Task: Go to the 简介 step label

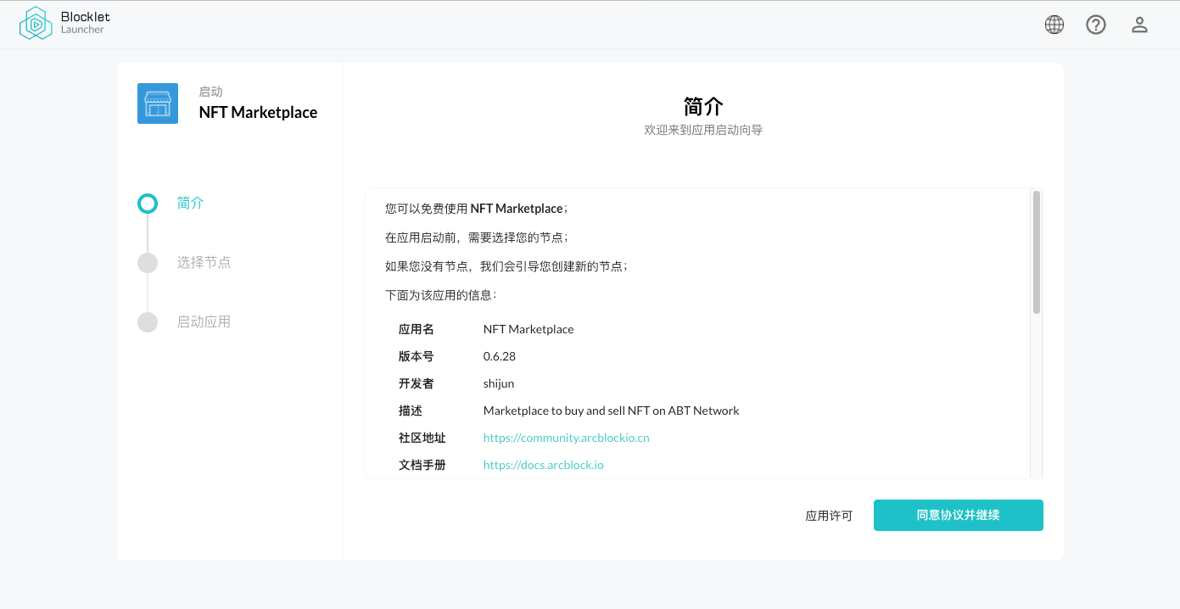Action: pos(191,203)
